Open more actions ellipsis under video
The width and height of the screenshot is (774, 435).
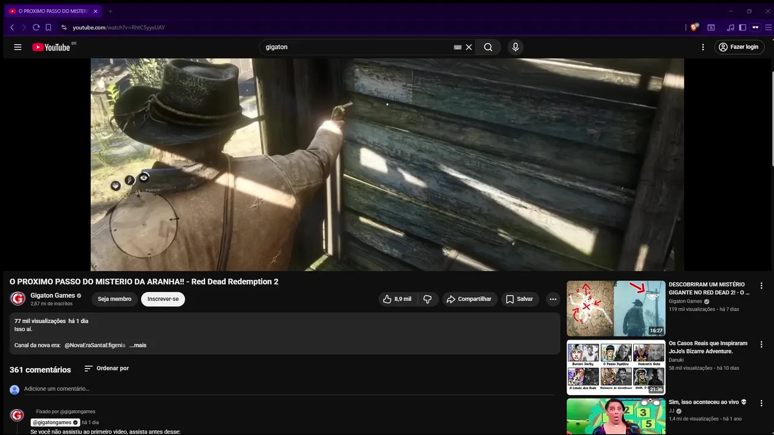click(x=553, y=299)
